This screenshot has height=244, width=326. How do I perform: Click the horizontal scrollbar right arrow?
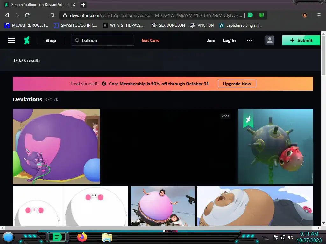(319, 228)
